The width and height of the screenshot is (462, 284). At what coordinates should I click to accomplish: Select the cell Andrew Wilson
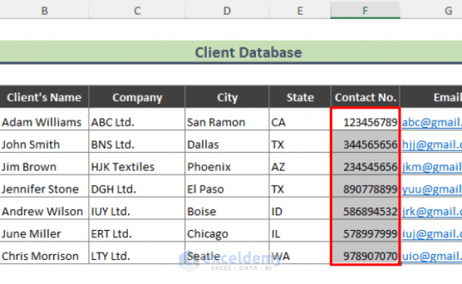point(44,208)
